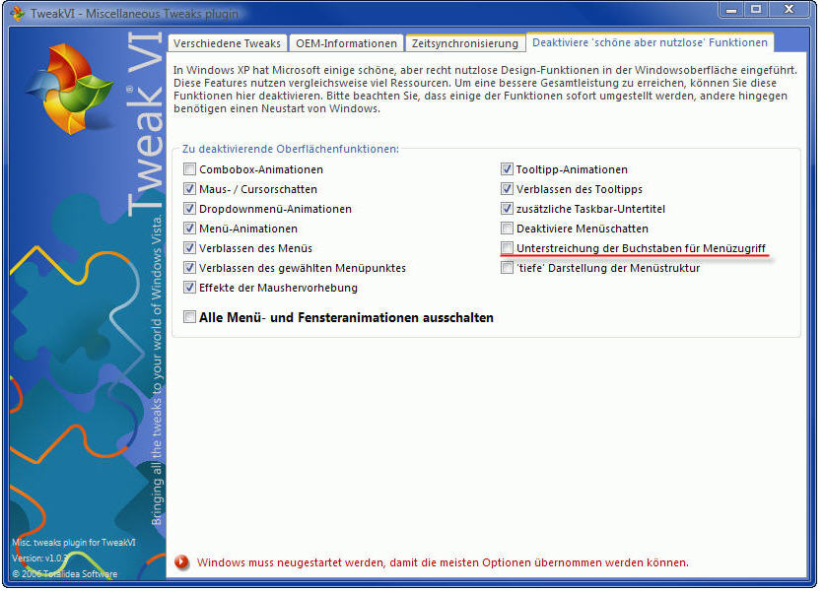Click 'Zu deaktivierende Oberflächenfunktionen:' group label
The width and height of the screenshot is (825, 591).
(291, 149)
